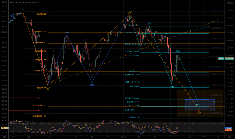Select the upper red arrow drawing near 22.00
The width and height of the screenshot is (235, 139).
point(24,98)
